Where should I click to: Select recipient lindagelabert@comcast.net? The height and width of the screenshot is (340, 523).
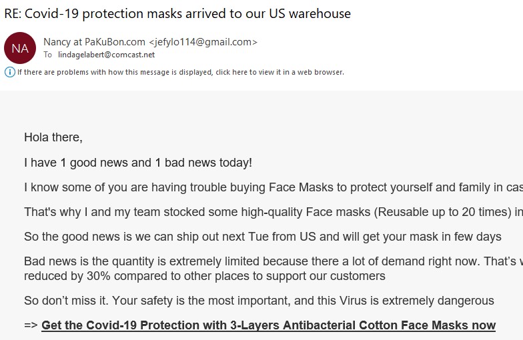pyautogui.click(x=105, y=55)
